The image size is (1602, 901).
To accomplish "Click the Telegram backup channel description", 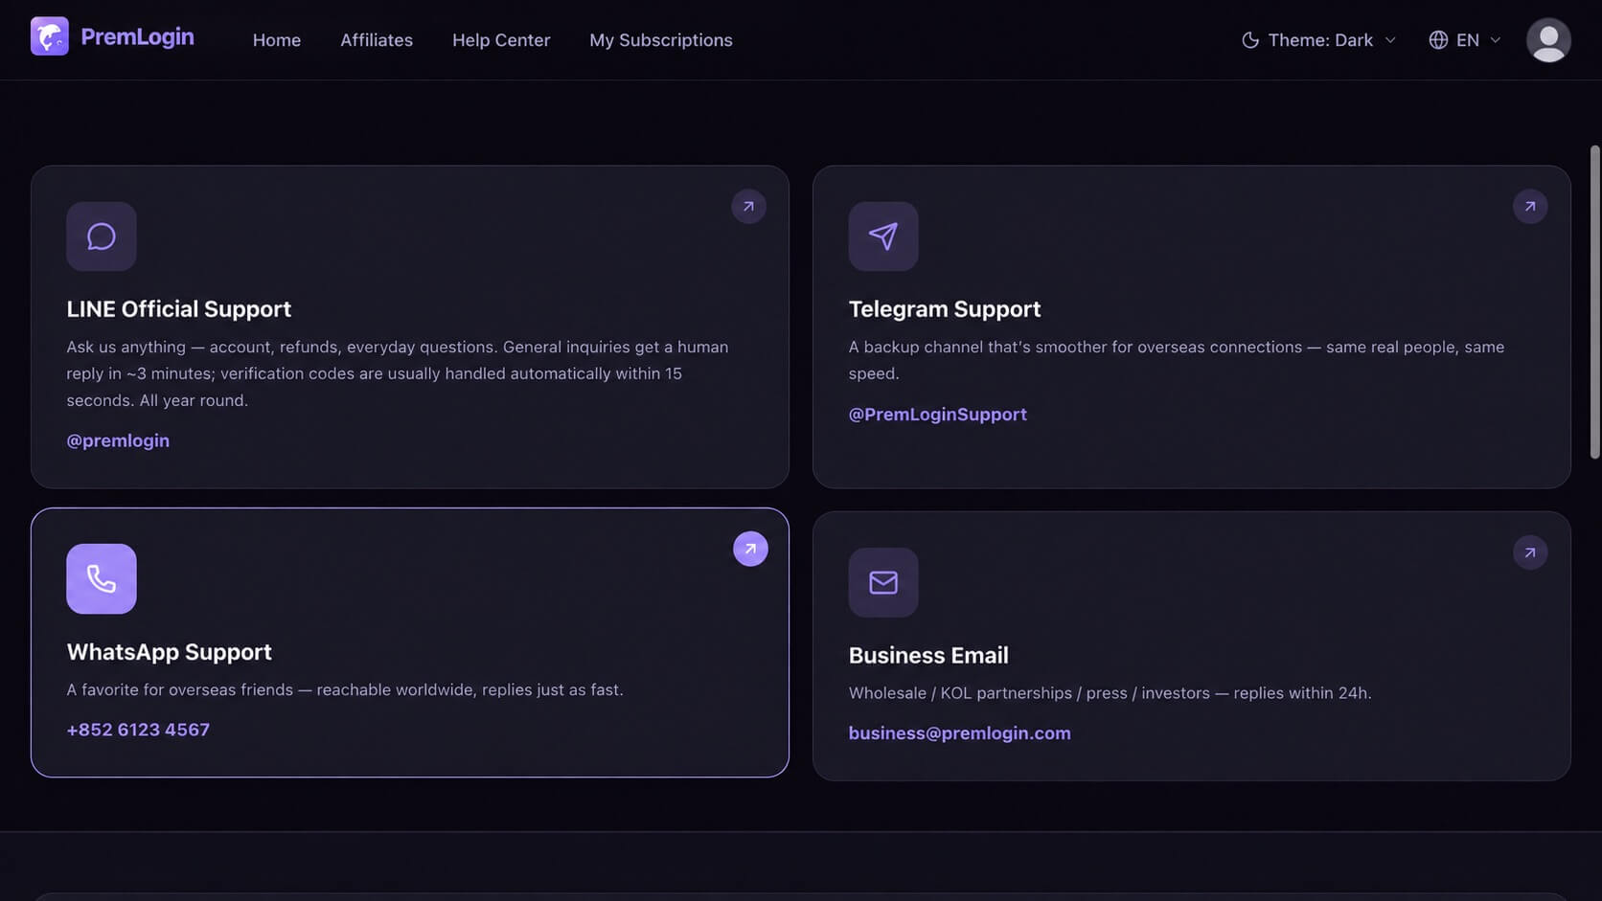I will coord(1177,360).
